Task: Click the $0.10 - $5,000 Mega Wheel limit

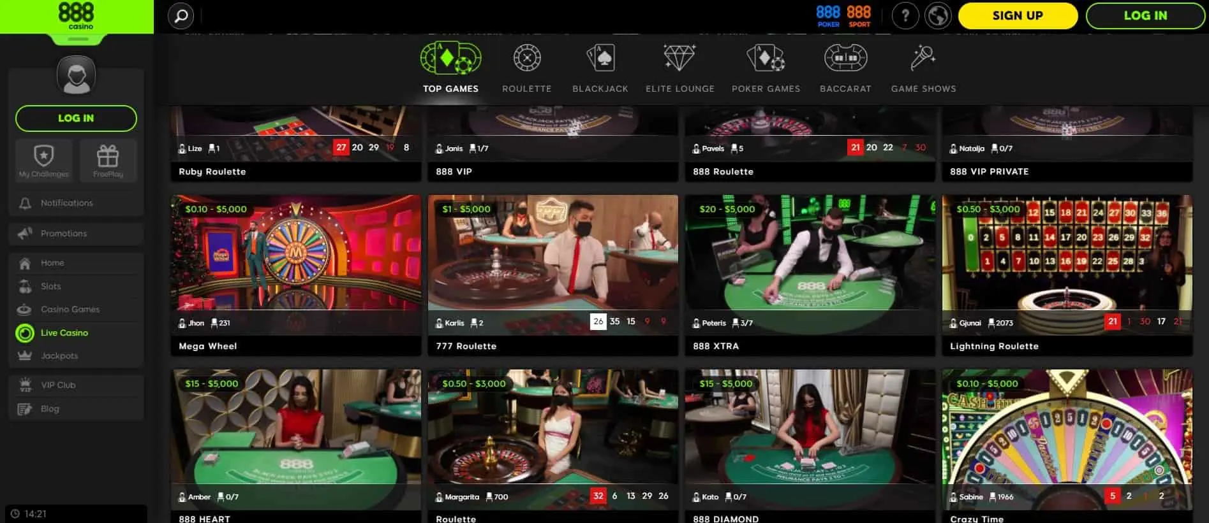Action: 216,210
